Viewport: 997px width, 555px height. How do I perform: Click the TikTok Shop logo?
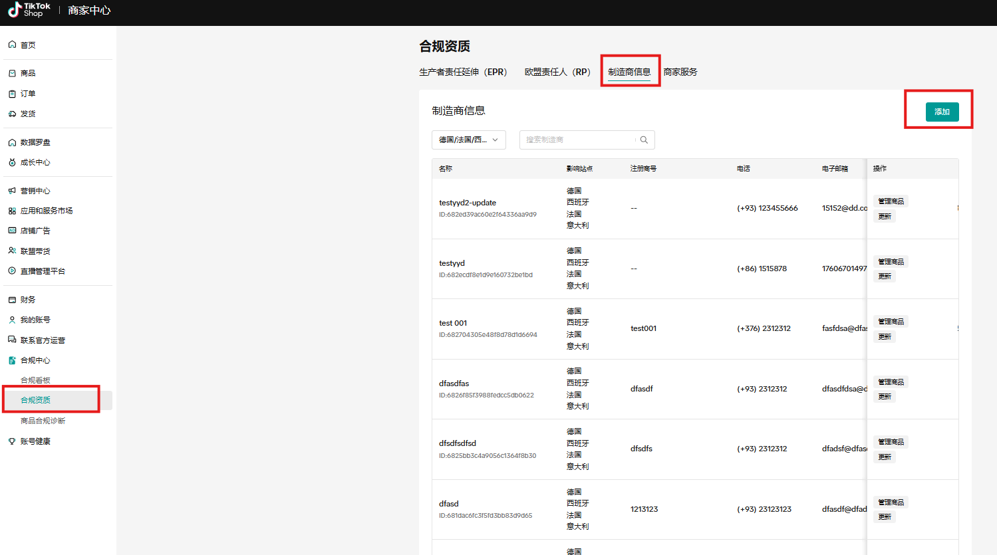(28, 11)
